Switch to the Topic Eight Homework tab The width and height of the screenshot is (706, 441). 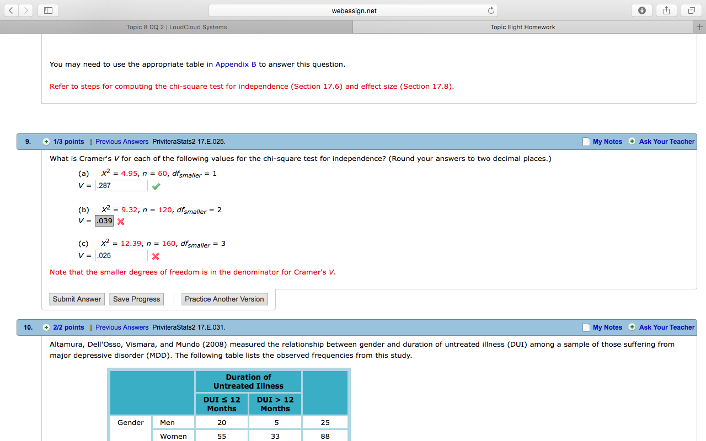[522, 26]
